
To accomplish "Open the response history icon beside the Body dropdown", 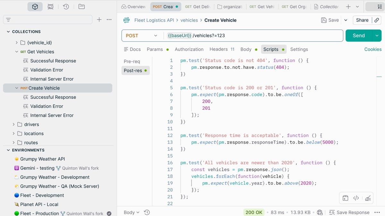I will point(147,212).
